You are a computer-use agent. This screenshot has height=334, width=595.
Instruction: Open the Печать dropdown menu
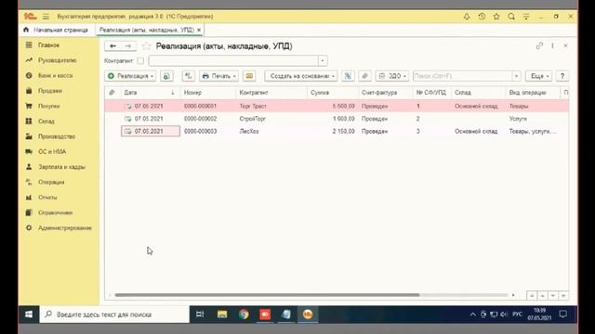pos(219,76)
